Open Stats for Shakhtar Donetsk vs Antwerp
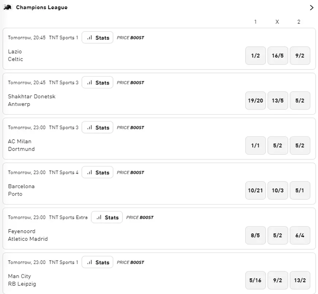This screenshot has width=318, height=294. [x=97, y=82]
